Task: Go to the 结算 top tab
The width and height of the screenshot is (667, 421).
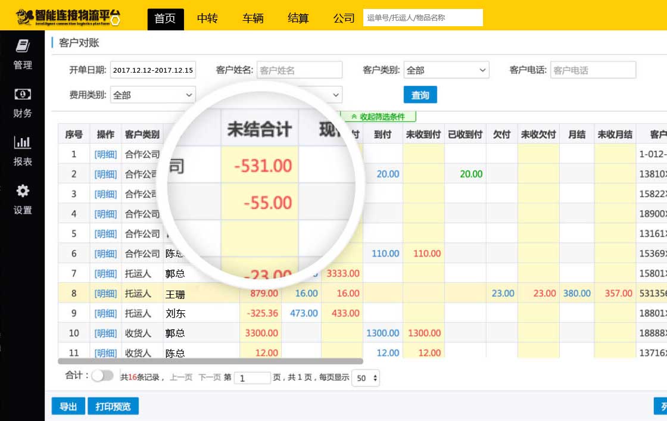Action: 298,18
